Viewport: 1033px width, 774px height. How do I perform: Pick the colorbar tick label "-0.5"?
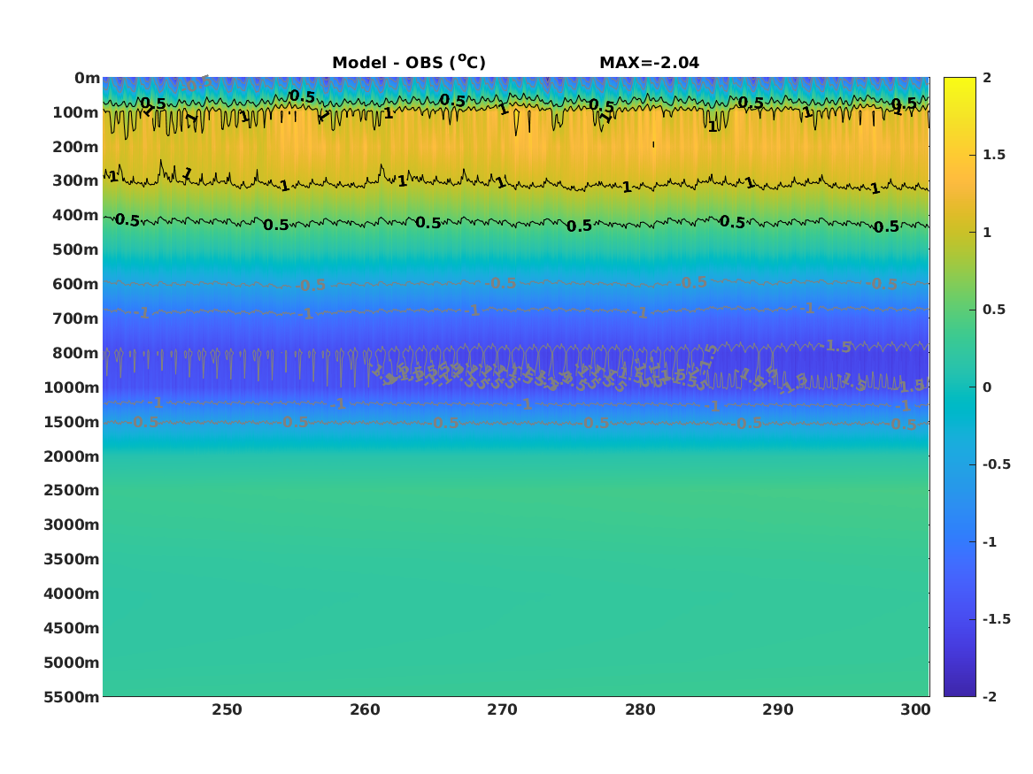pyautogui.click(x=996, y=464)
